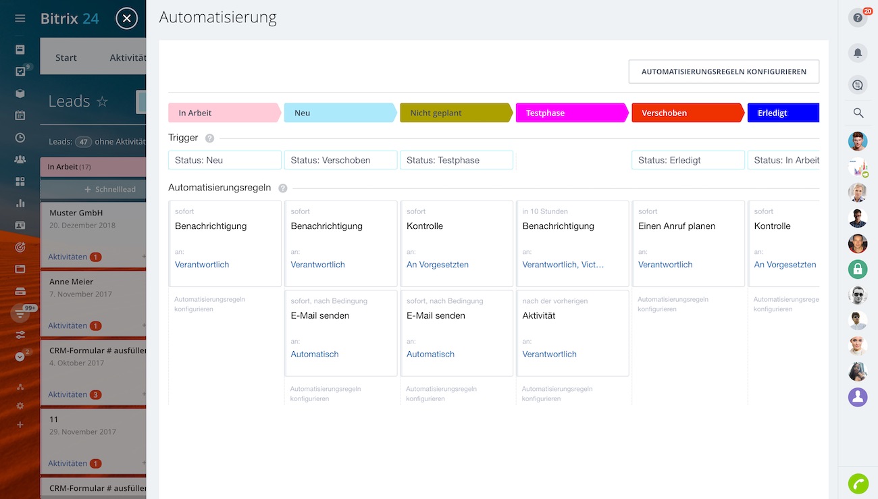Image resolution: width=878 pixels, height=499 pixels.
Task: Click the plus icon at sidebar bottom
Action: 20,425
